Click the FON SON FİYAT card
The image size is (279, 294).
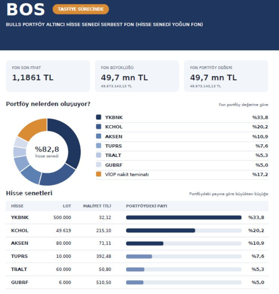48,76
